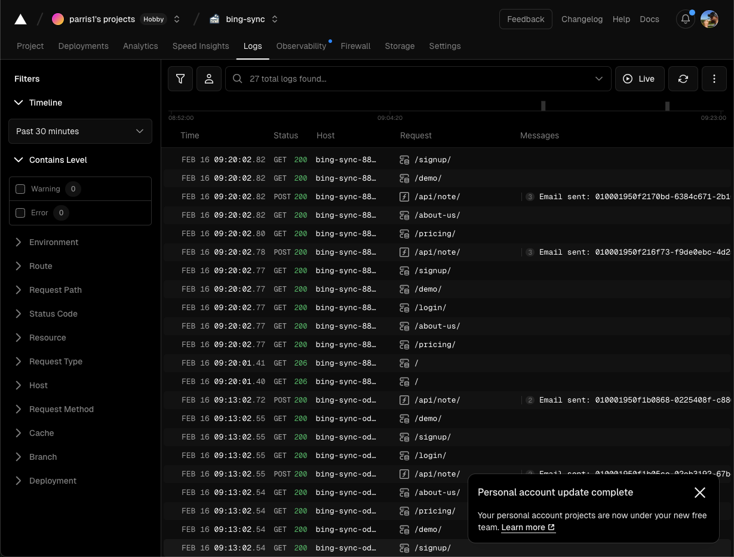Expand the Cache filter
This screenshot has height=557, width=734.
33,433
